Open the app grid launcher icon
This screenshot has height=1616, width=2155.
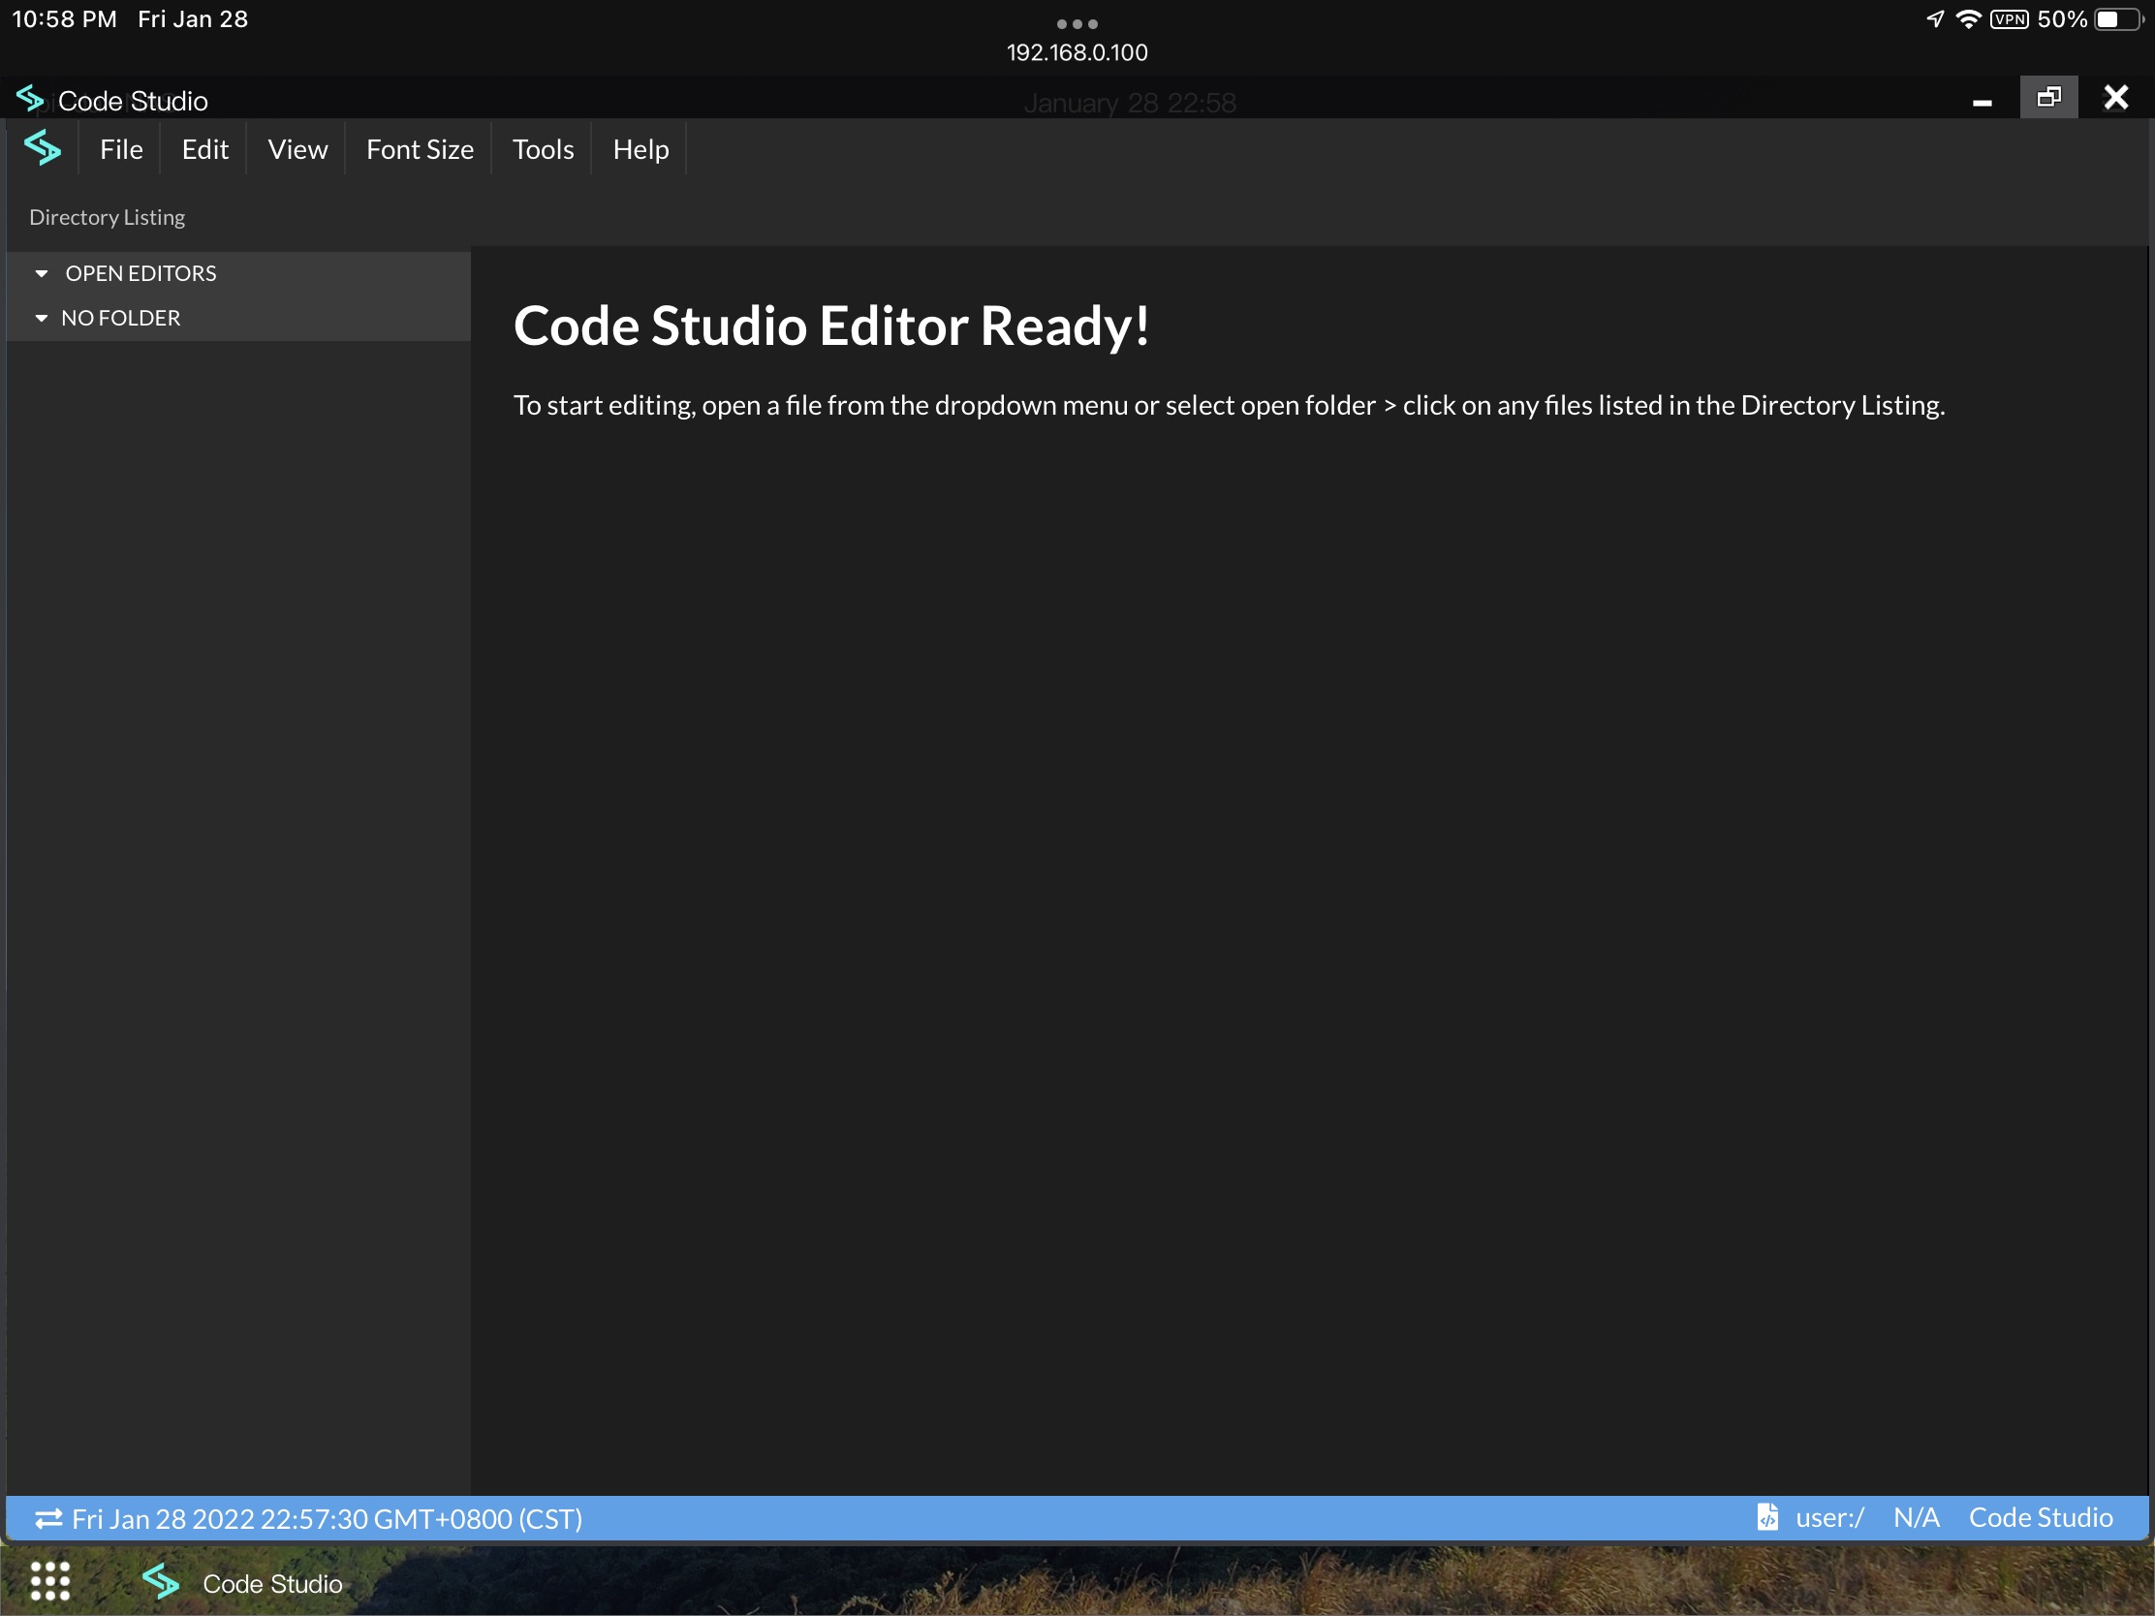[x=49, y=1581]
